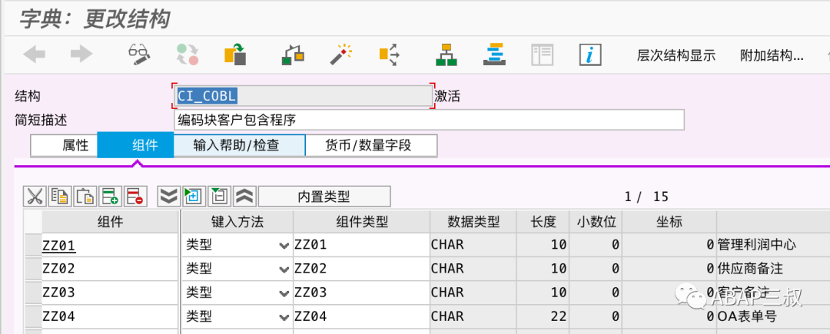The height and width of the screenshot is (334, 830).
Task: Click 层次结构显示 toolbar button
Action: (x=676, y=55)
